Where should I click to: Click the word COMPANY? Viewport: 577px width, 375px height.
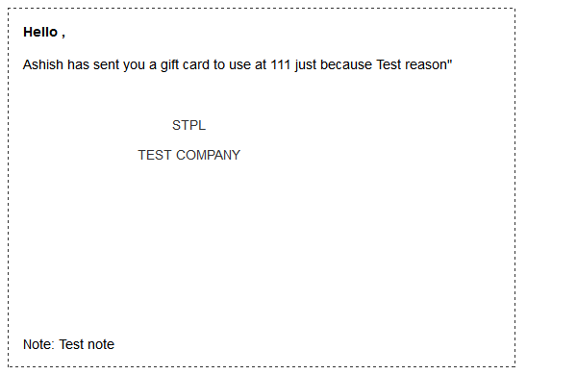[208, 155]
